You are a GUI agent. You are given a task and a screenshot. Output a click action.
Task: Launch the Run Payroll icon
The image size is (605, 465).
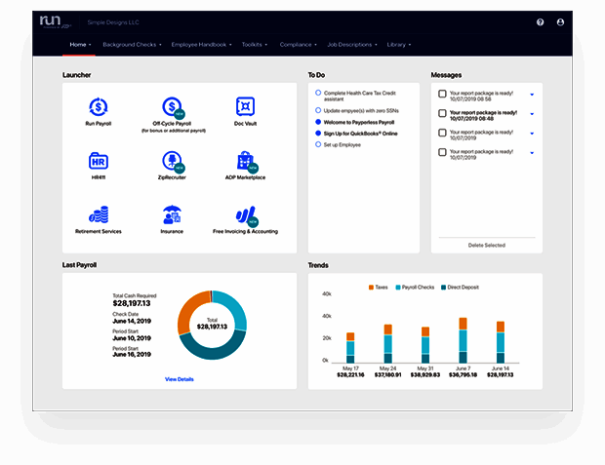pos(99,106)
